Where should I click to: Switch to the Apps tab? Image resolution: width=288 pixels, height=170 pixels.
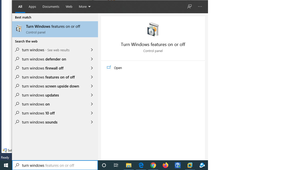pos(32,6)
